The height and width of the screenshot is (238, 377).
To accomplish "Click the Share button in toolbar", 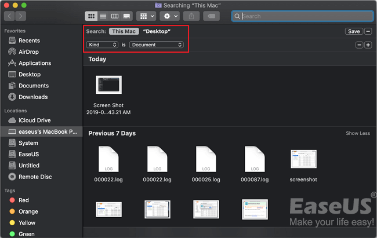I will click(x=193, y=16).
